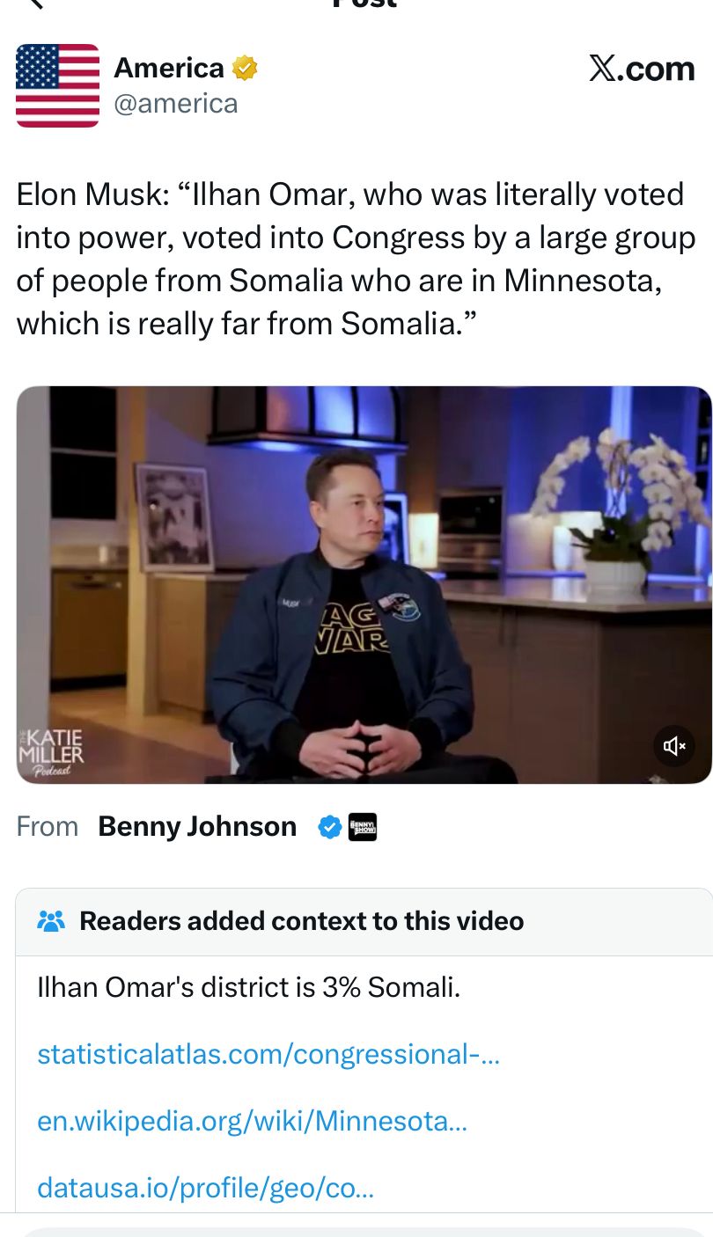The width and height of the screenshot is (713, 1237).
Task: Tap the gold verified badge beside America
Action: 245,68
